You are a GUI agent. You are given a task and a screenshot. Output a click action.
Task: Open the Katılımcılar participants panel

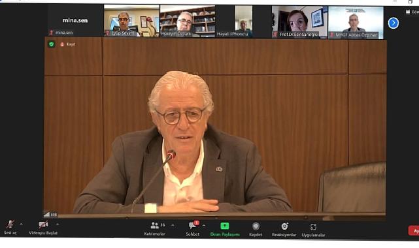click(x=155, y=229)
